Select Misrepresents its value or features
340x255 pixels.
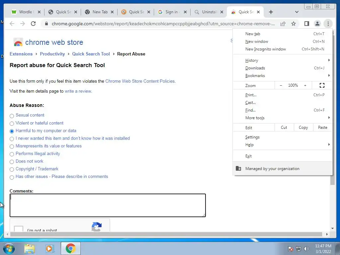coord(12,146)
